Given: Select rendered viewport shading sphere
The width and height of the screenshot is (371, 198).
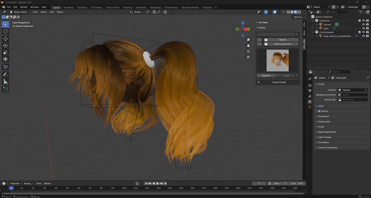Looking at the screenshot, I should (299, 12).
